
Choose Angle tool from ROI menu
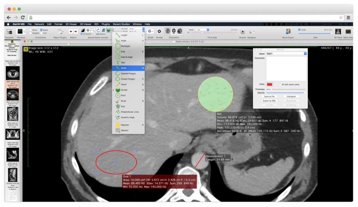128,41
